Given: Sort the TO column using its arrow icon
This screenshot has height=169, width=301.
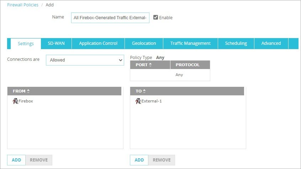Looking at the screenshot, I should click(144, 91).
